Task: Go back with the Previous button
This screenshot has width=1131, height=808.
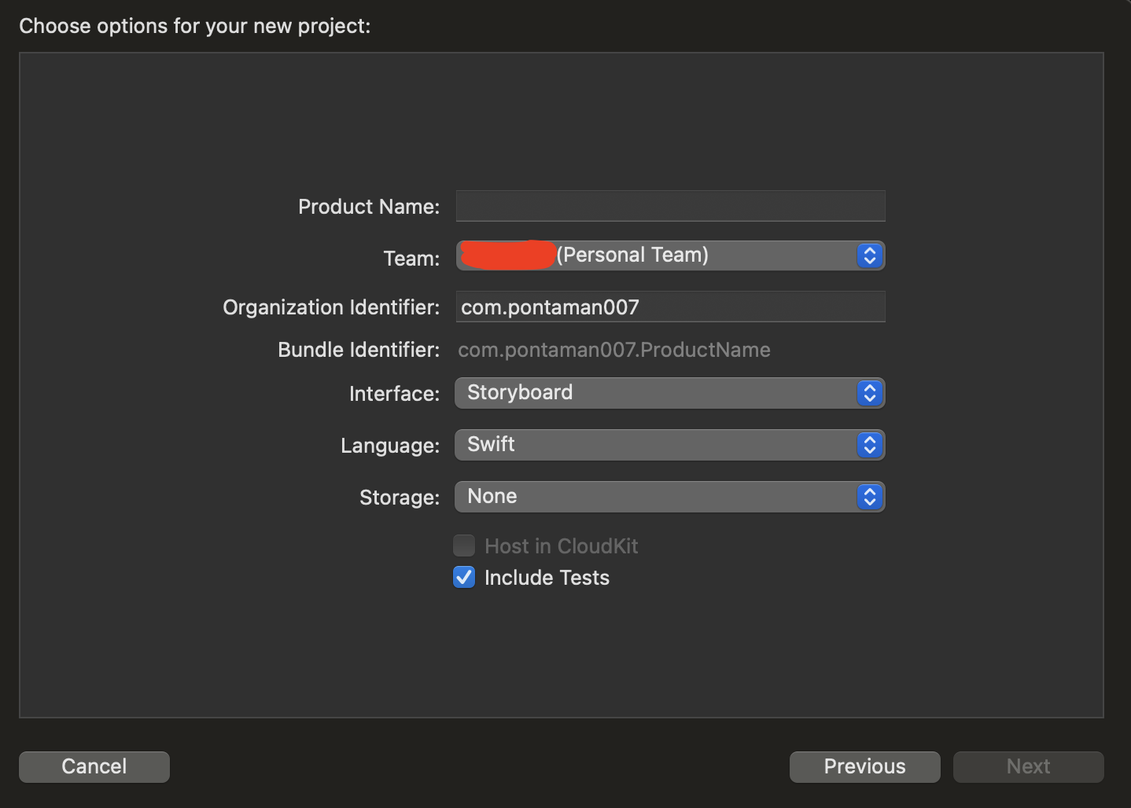Action: (864, 766)
